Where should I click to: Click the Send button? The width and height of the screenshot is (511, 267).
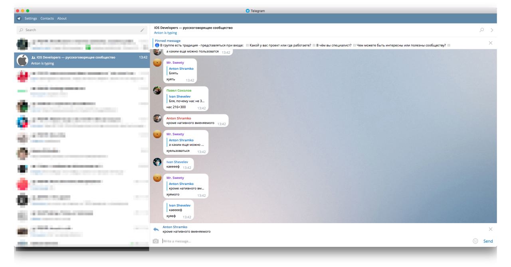coord(488,241)
